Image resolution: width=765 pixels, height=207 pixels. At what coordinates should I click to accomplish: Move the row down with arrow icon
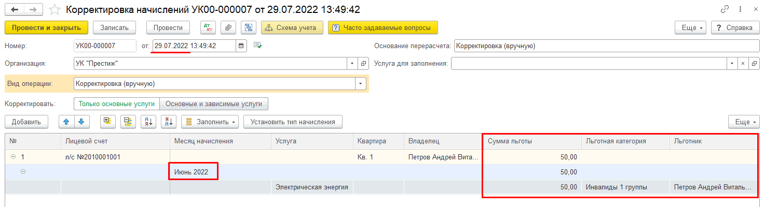point(81,122)
